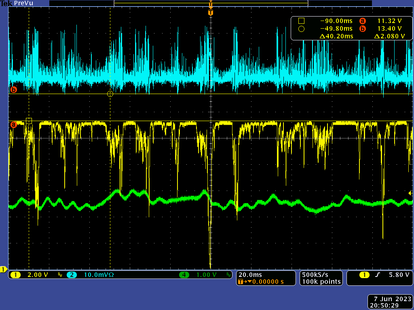
Task: Click the circle cursor icon in readout
Action: pos(301,29)
